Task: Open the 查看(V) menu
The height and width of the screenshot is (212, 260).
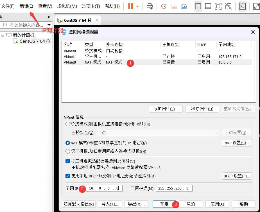Action: 45,6
